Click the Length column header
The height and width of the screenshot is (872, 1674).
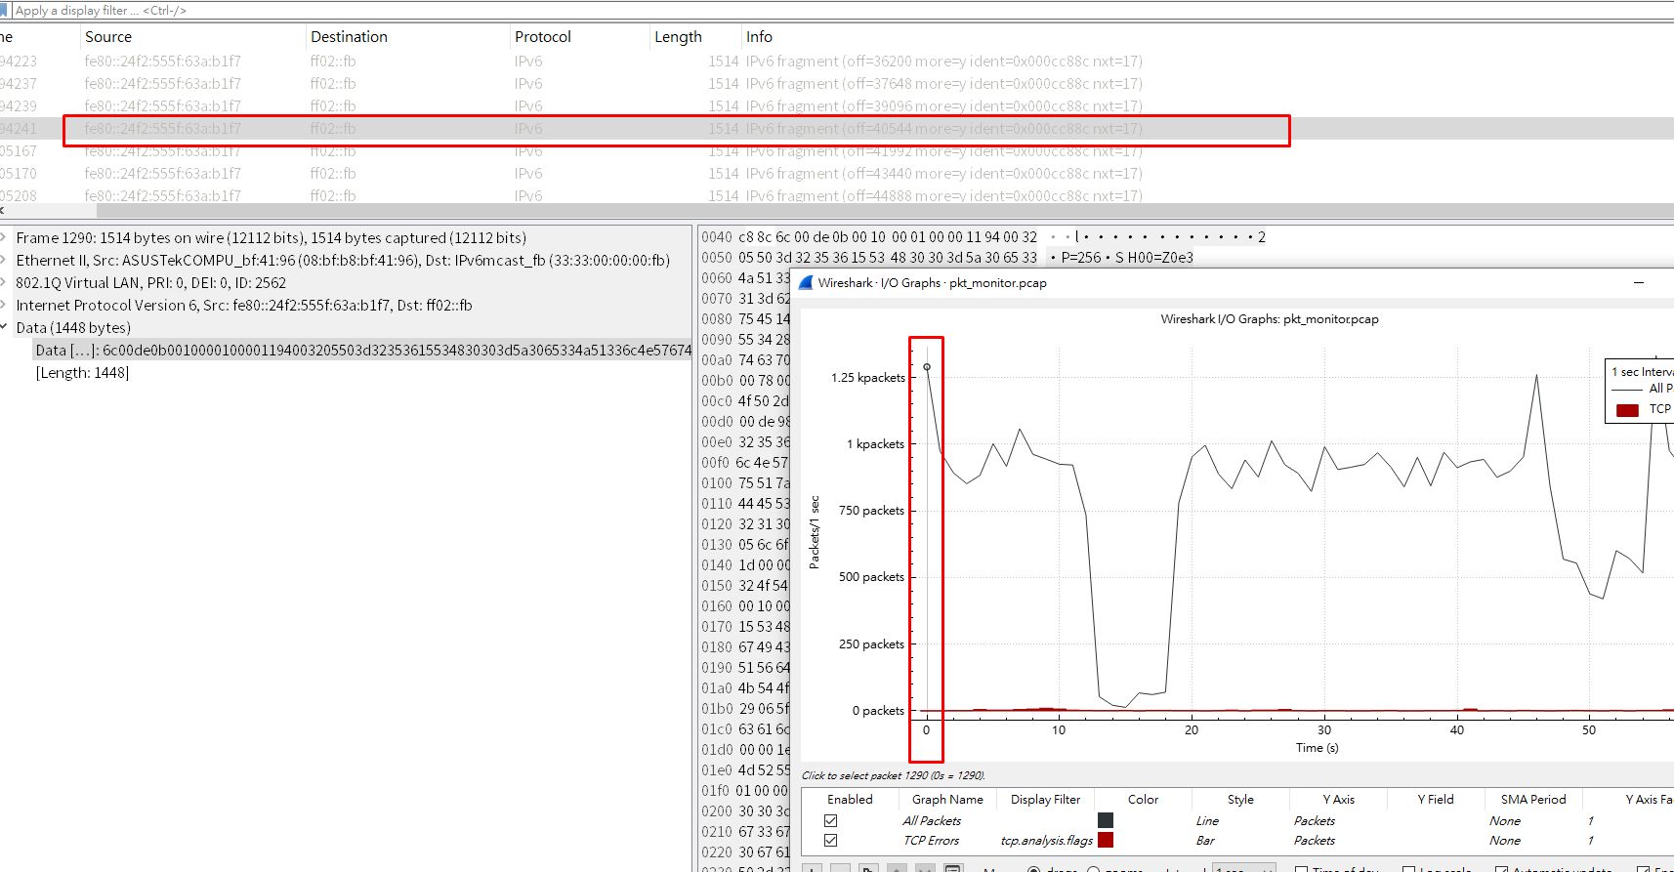click(678, 37)
